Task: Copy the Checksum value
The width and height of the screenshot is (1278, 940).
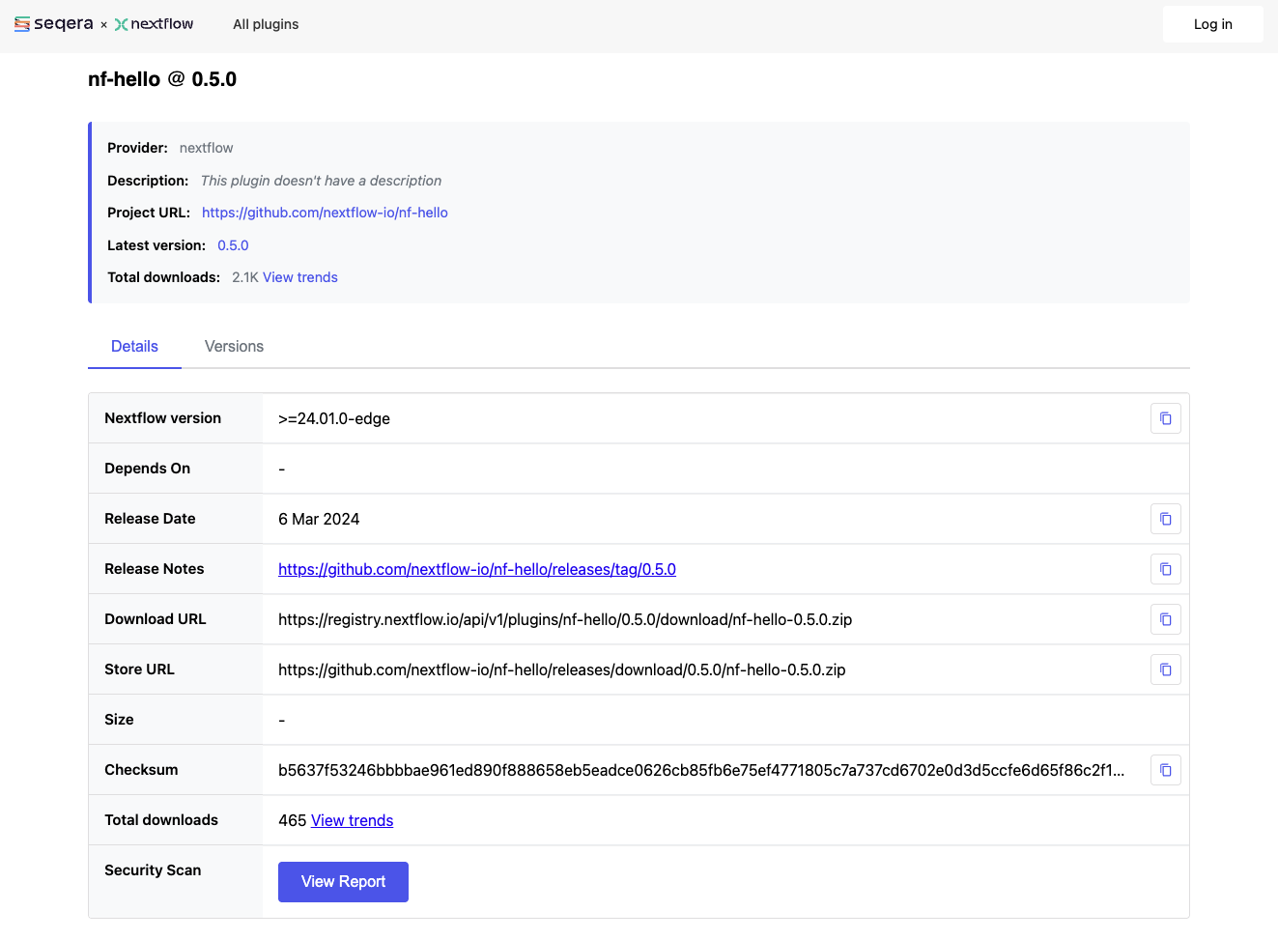Action: (1165, 770)
